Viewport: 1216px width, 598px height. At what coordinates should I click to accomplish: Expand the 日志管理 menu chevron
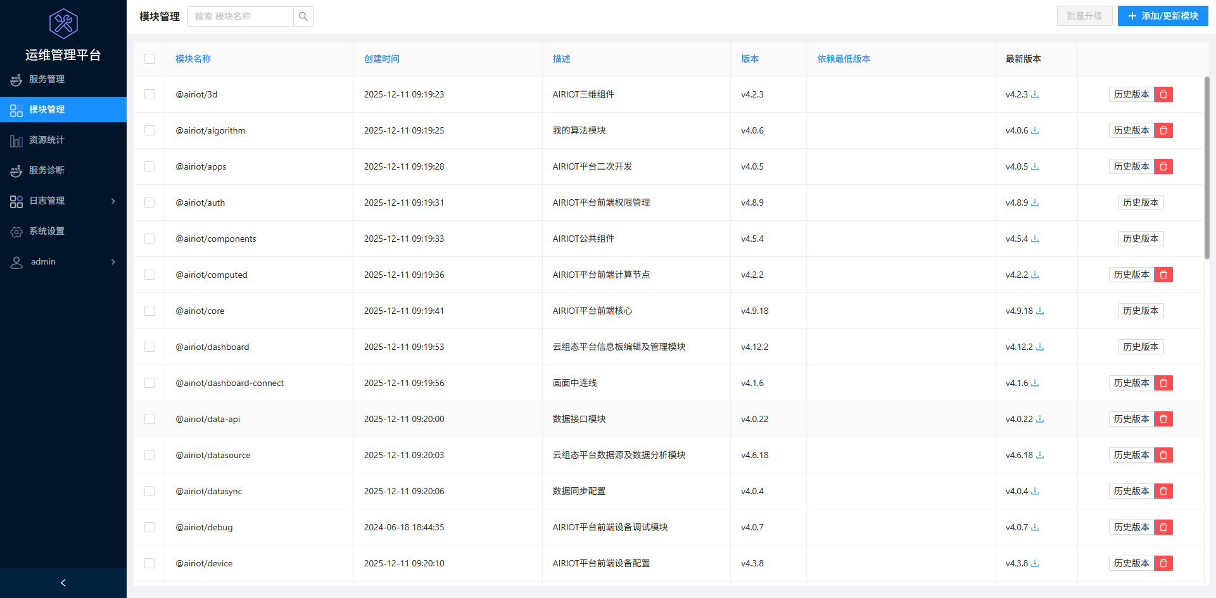pyautogui.click(x=113, y=201)
